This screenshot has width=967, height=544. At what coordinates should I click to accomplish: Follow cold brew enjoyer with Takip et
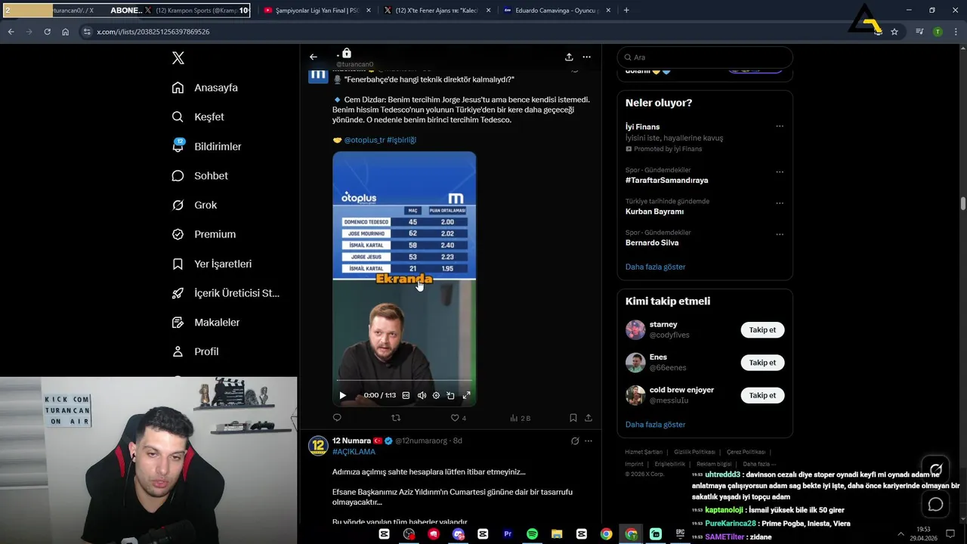pos(762,395)
